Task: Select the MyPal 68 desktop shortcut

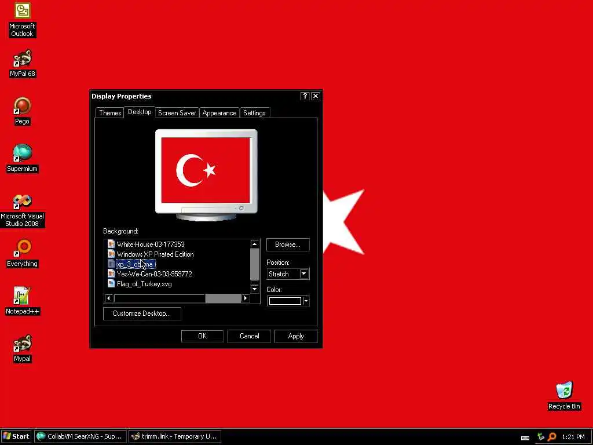Action: tap(23, 64)
